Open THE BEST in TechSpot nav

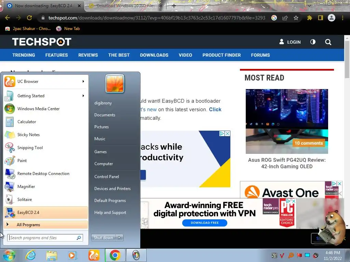click(x=119, y=55)
